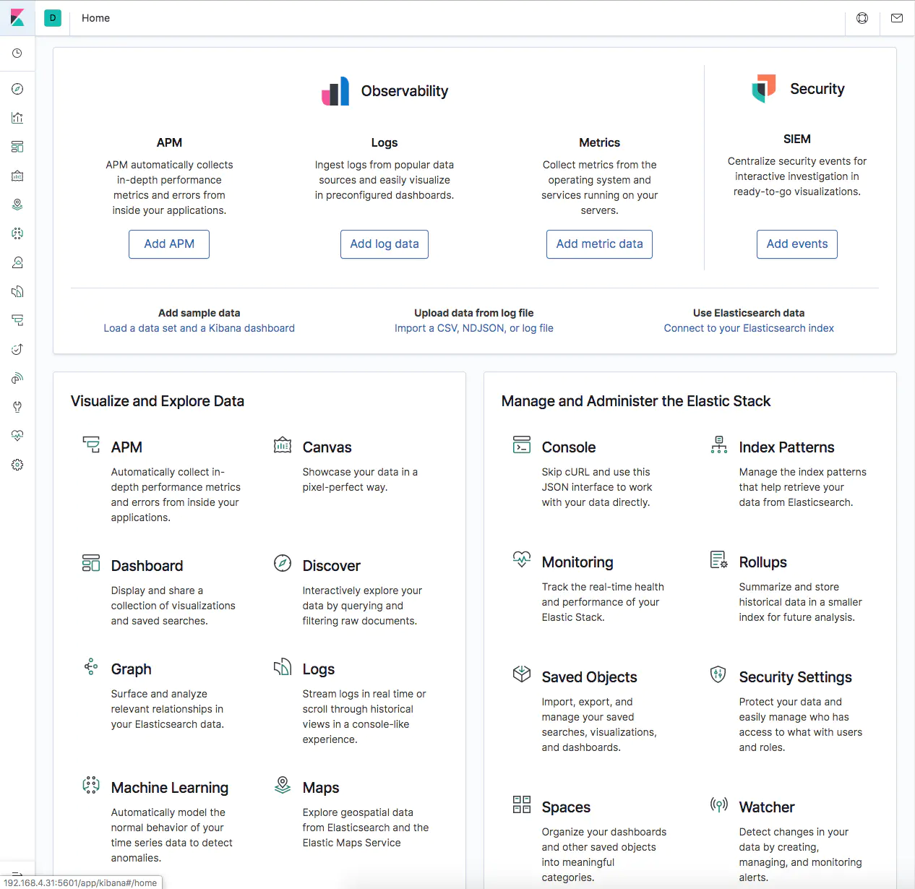Open the Rollups card title
Image resolution: width=915 pixels, height=889 pixels.
tap(762, 562)
